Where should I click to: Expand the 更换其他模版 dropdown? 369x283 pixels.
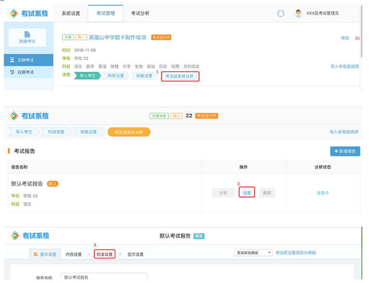tap(253, 252)
